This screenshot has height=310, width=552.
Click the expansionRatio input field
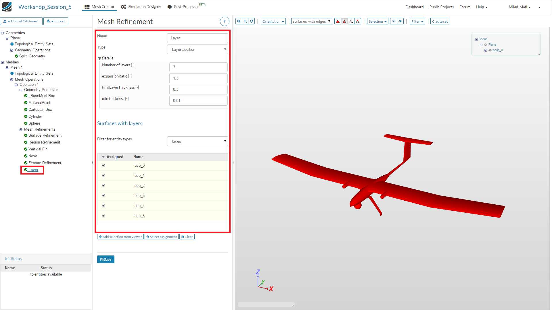point(198,78)
